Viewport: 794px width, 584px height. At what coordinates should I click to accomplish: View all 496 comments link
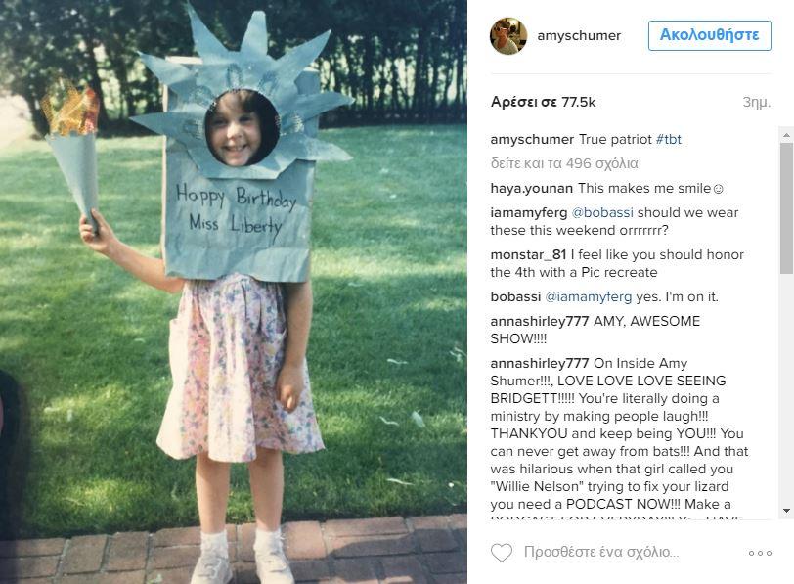(564, 163)
